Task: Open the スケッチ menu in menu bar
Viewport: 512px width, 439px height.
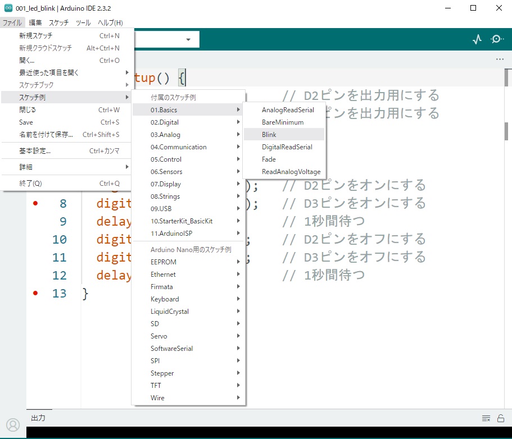Action: pyautogui.click(x=59, y=22)
